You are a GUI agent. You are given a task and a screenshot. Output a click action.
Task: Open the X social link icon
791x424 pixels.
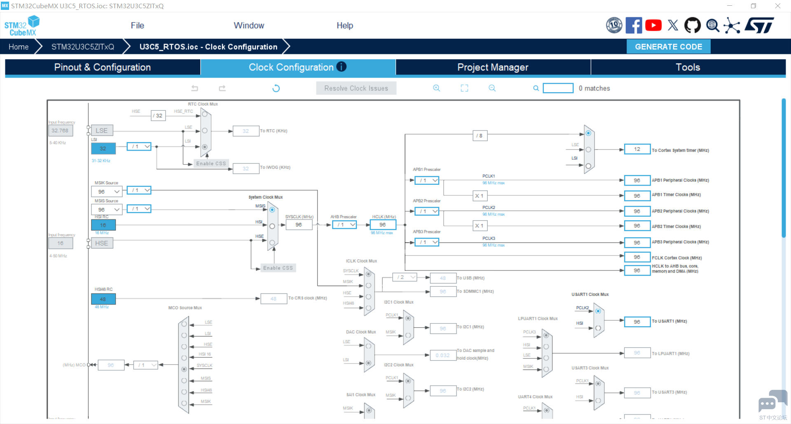673,26
